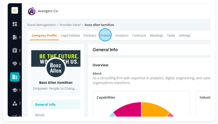
Task: Expand submenu dots beside graduation cap icon
Action: click(x=20, y=90)
